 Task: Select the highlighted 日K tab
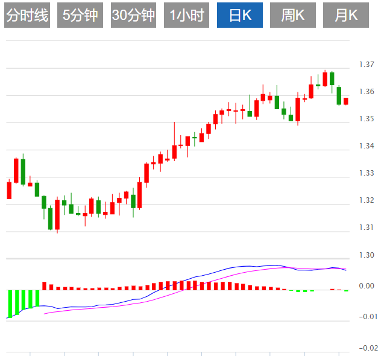[x=240, y=16]
